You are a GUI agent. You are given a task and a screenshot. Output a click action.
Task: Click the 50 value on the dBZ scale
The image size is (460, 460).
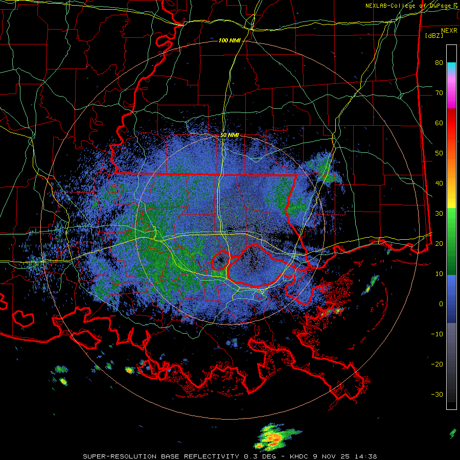point(439,153)
